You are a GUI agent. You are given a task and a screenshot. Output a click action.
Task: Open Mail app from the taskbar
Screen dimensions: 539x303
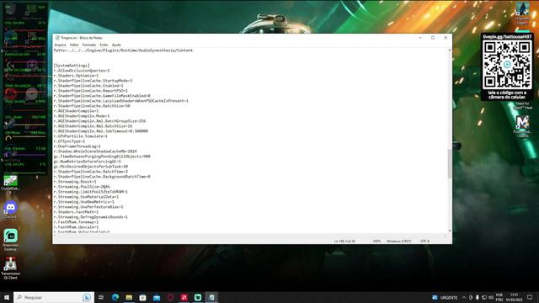[157, 297]
